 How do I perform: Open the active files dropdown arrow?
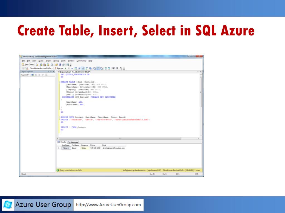coord(198,72)
